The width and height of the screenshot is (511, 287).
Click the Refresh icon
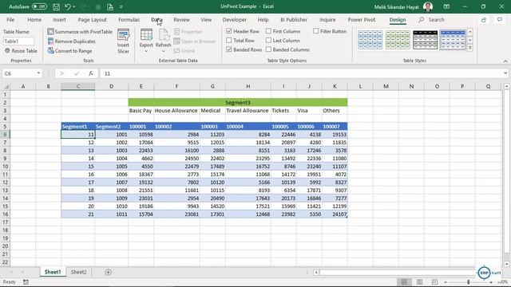click(x=164, y=34)
